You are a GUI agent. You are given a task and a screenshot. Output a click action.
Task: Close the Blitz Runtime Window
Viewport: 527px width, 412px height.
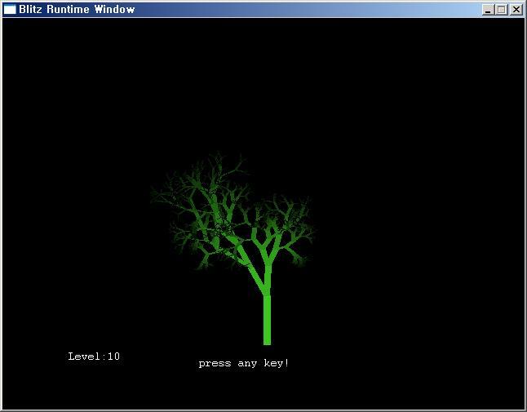click(x=516, y=10)
